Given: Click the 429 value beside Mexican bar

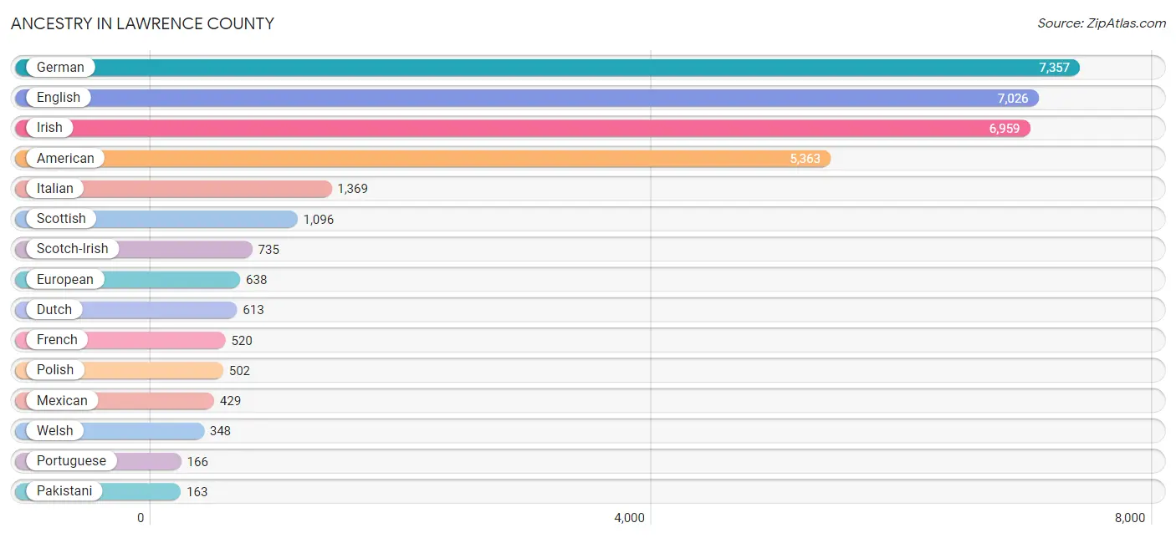Looking at the screenshot, I should tap(231, 401).
